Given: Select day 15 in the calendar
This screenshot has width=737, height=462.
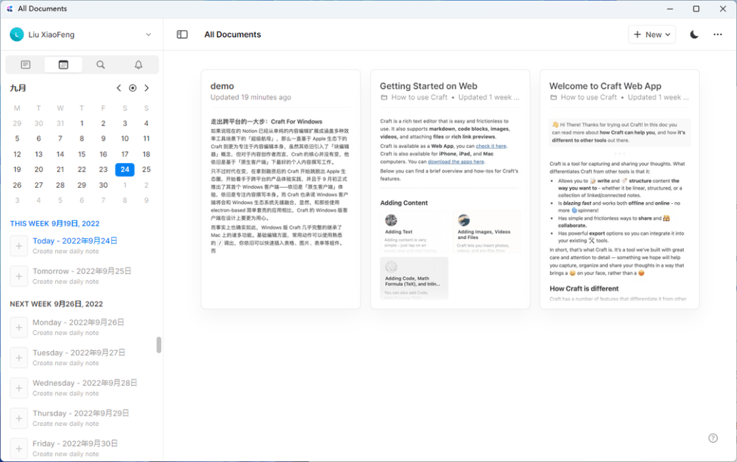Looking at the screenshot, I should (x=82, y=154).
